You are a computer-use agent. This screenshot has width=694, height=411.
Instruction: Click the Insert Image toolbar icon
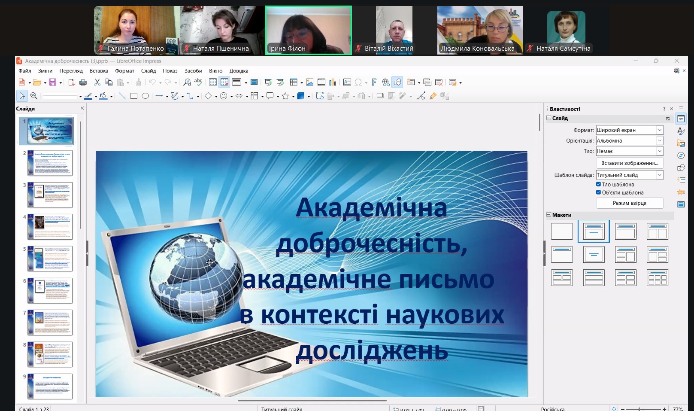[x=309, y=82]
